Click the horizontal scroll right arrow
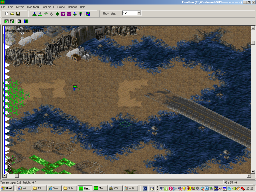Viewport: 256px width, 192px height. (249, 176)
